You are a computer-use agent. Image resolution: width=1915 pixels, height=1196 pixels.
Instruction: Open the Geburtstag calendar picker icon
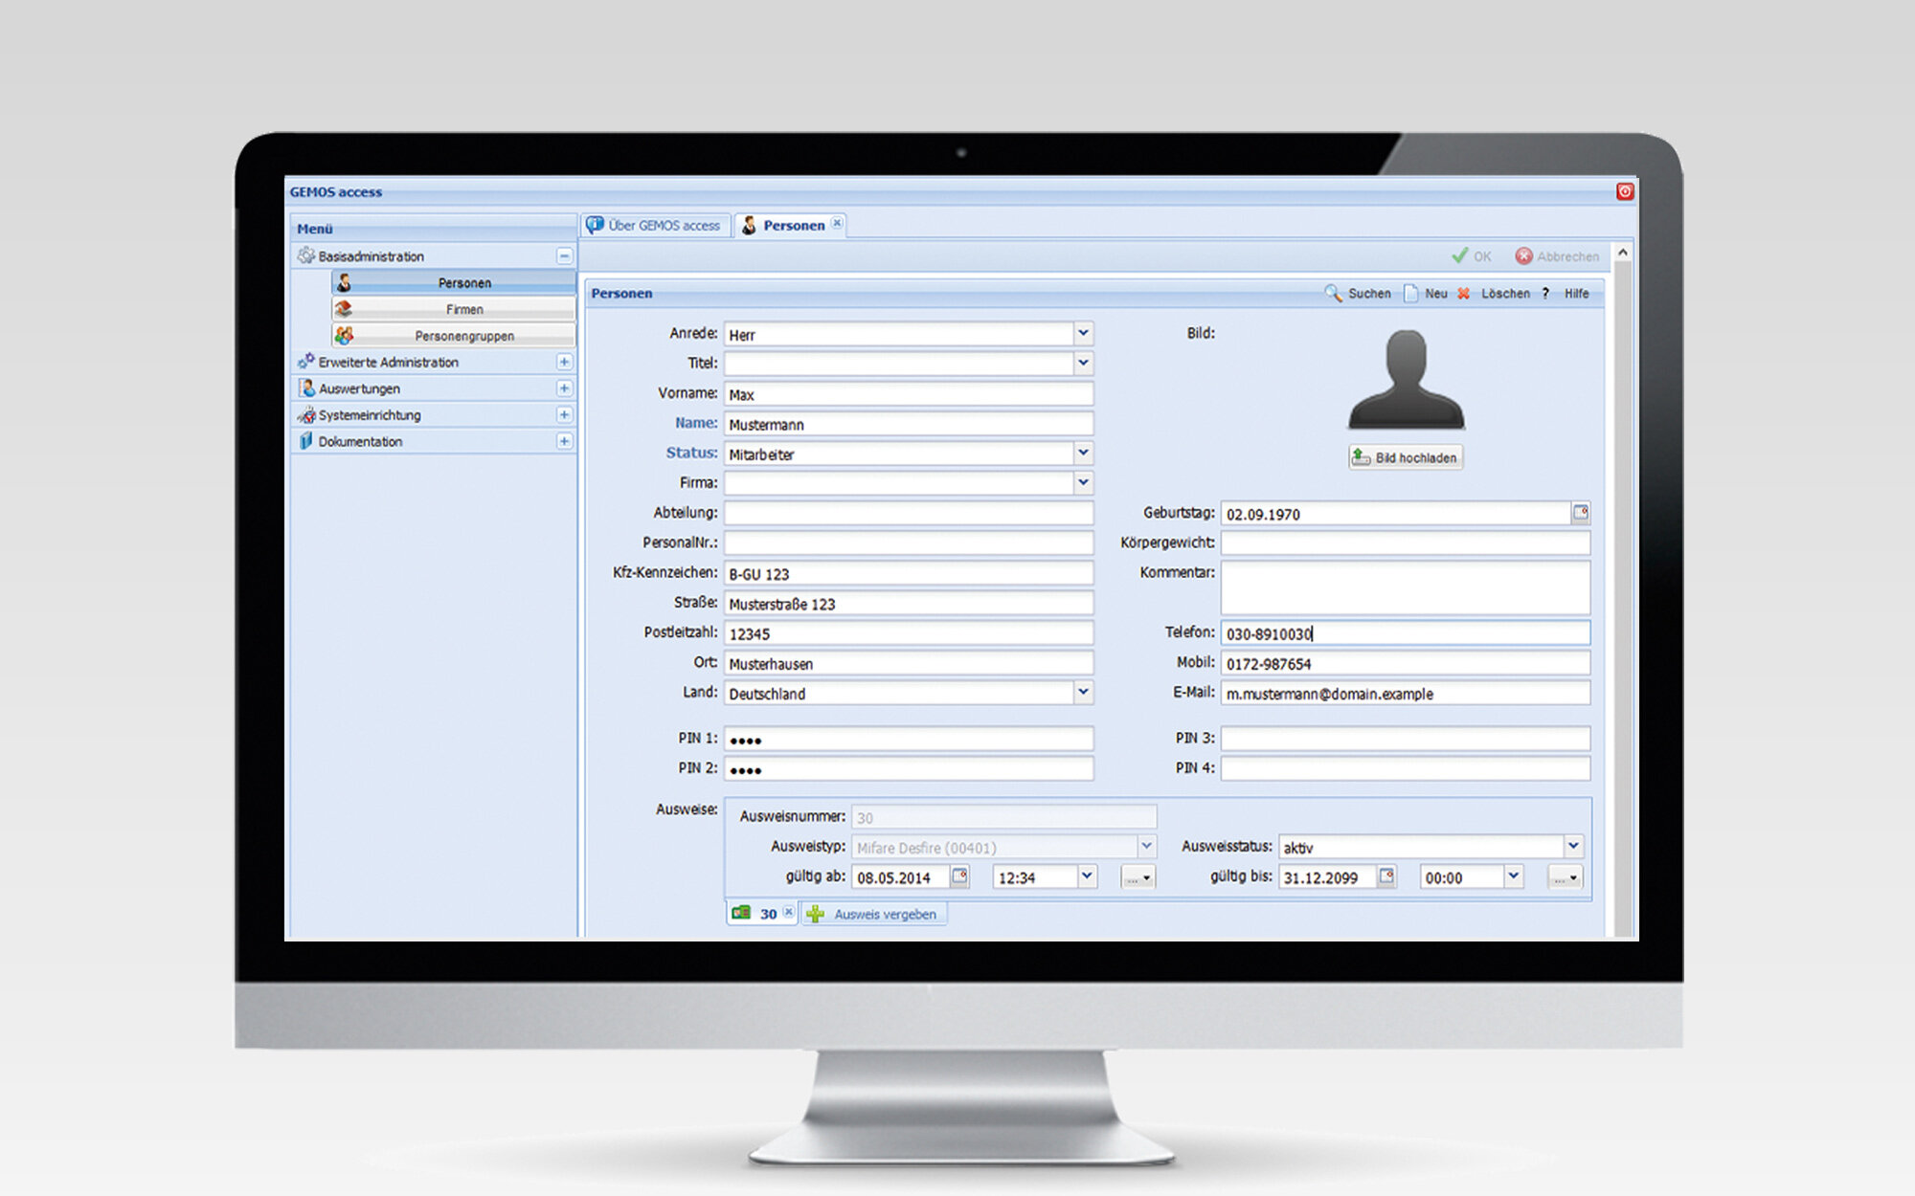pyautogui.click(x=1580, y=513)
